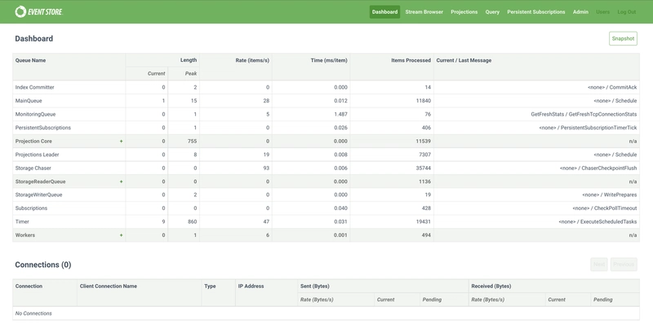
Task: Click the GetFreshTcpConnectionStats message cell
Action: pos(584,114)
